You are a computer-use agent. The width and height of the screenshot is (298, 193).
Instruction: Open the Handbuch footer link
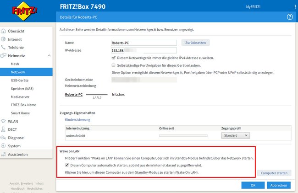pos(17,188)
